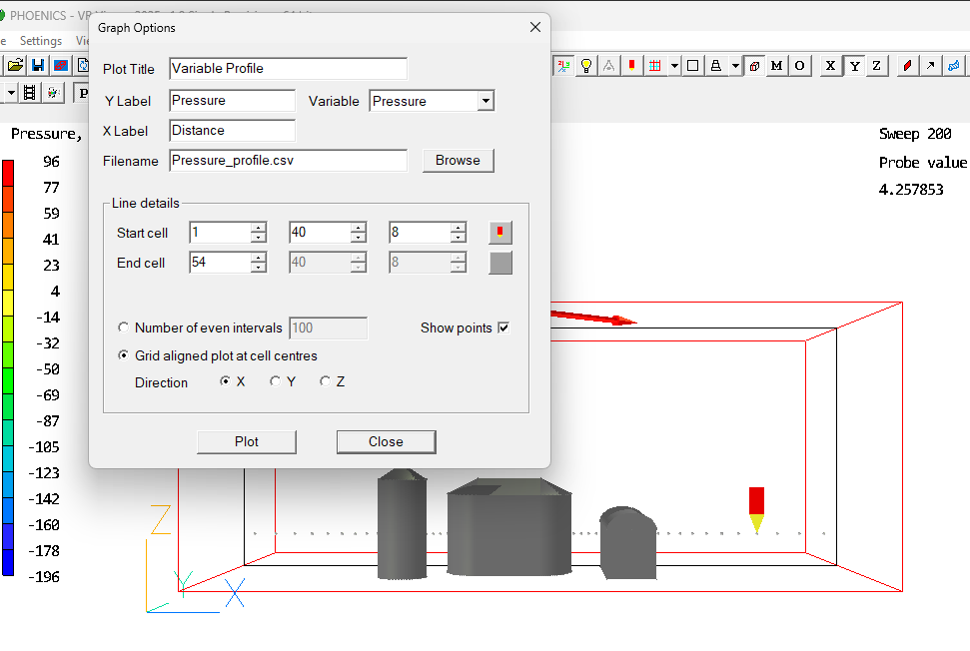Enable the Show points checkbox
Viewport: 970px width, 651px height.
502,327
